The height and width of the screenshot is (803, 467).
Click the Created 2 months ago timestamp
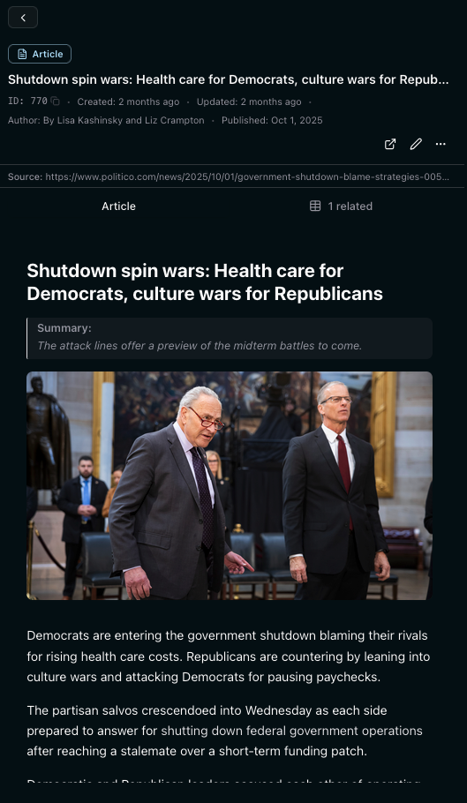(128, 101)
